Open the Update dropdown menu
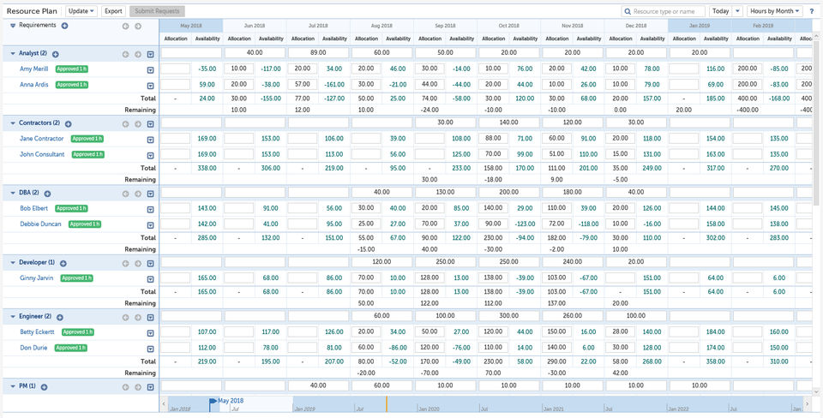 [x=81, y=11]
